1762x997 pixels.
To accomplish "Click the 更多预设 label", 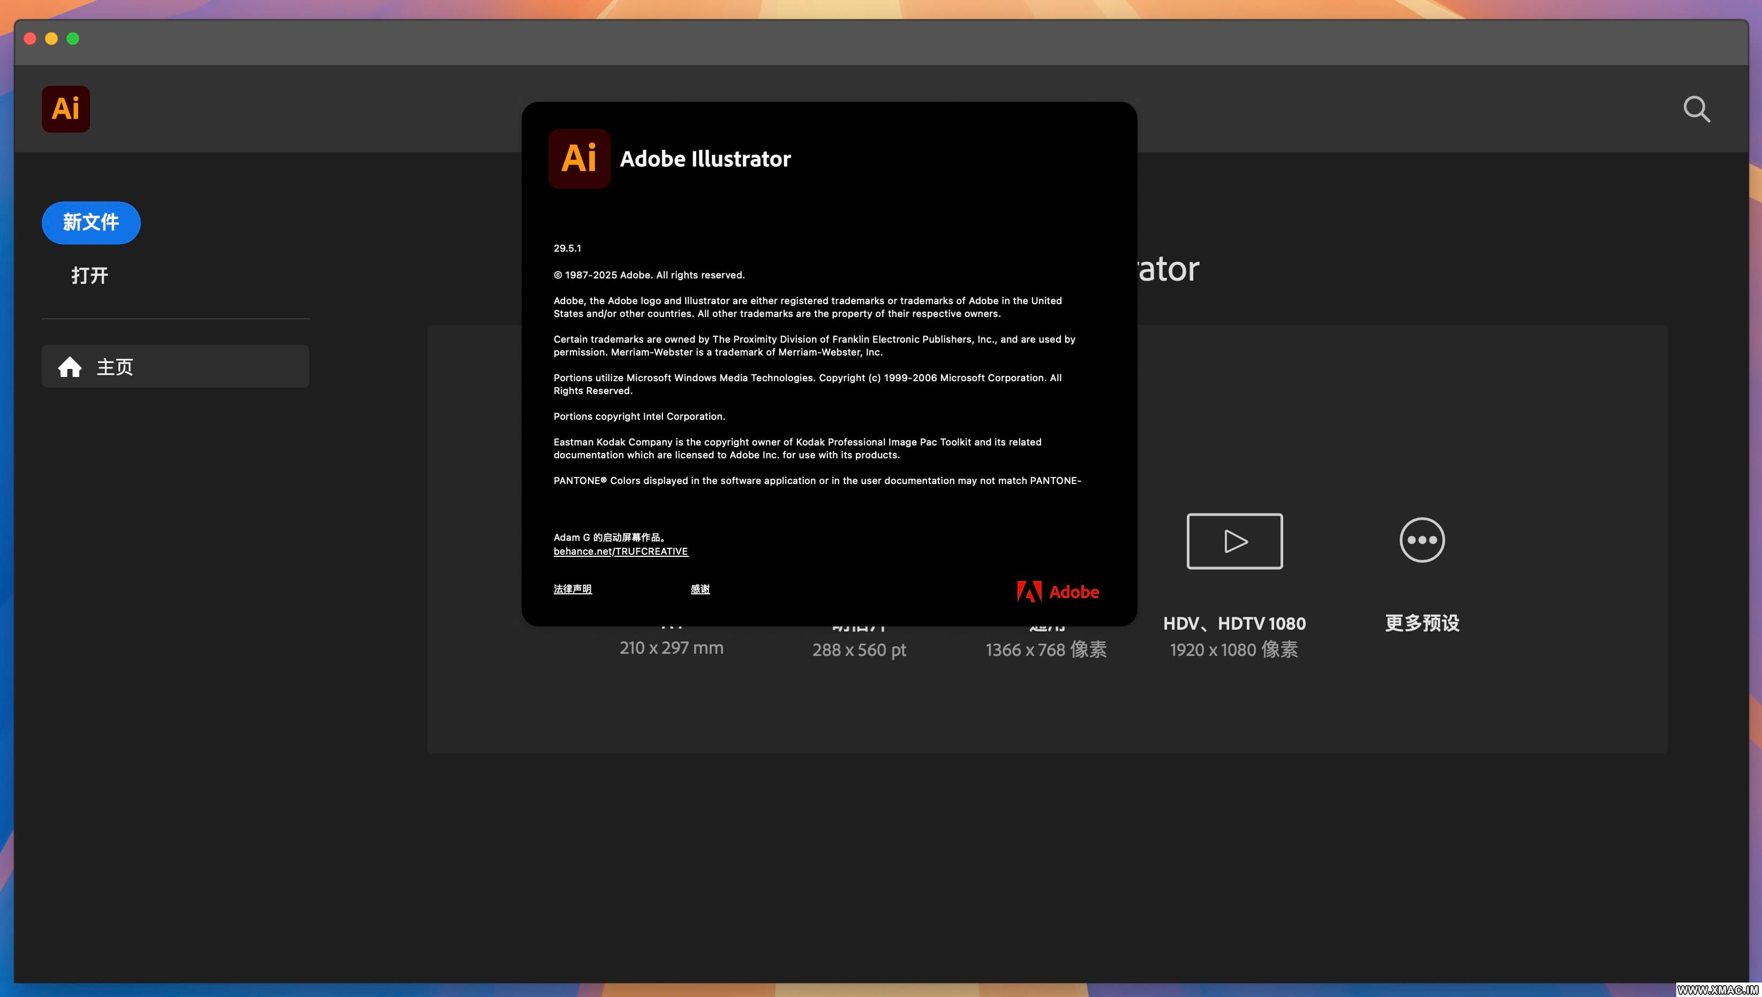I will coord(1422,623).
